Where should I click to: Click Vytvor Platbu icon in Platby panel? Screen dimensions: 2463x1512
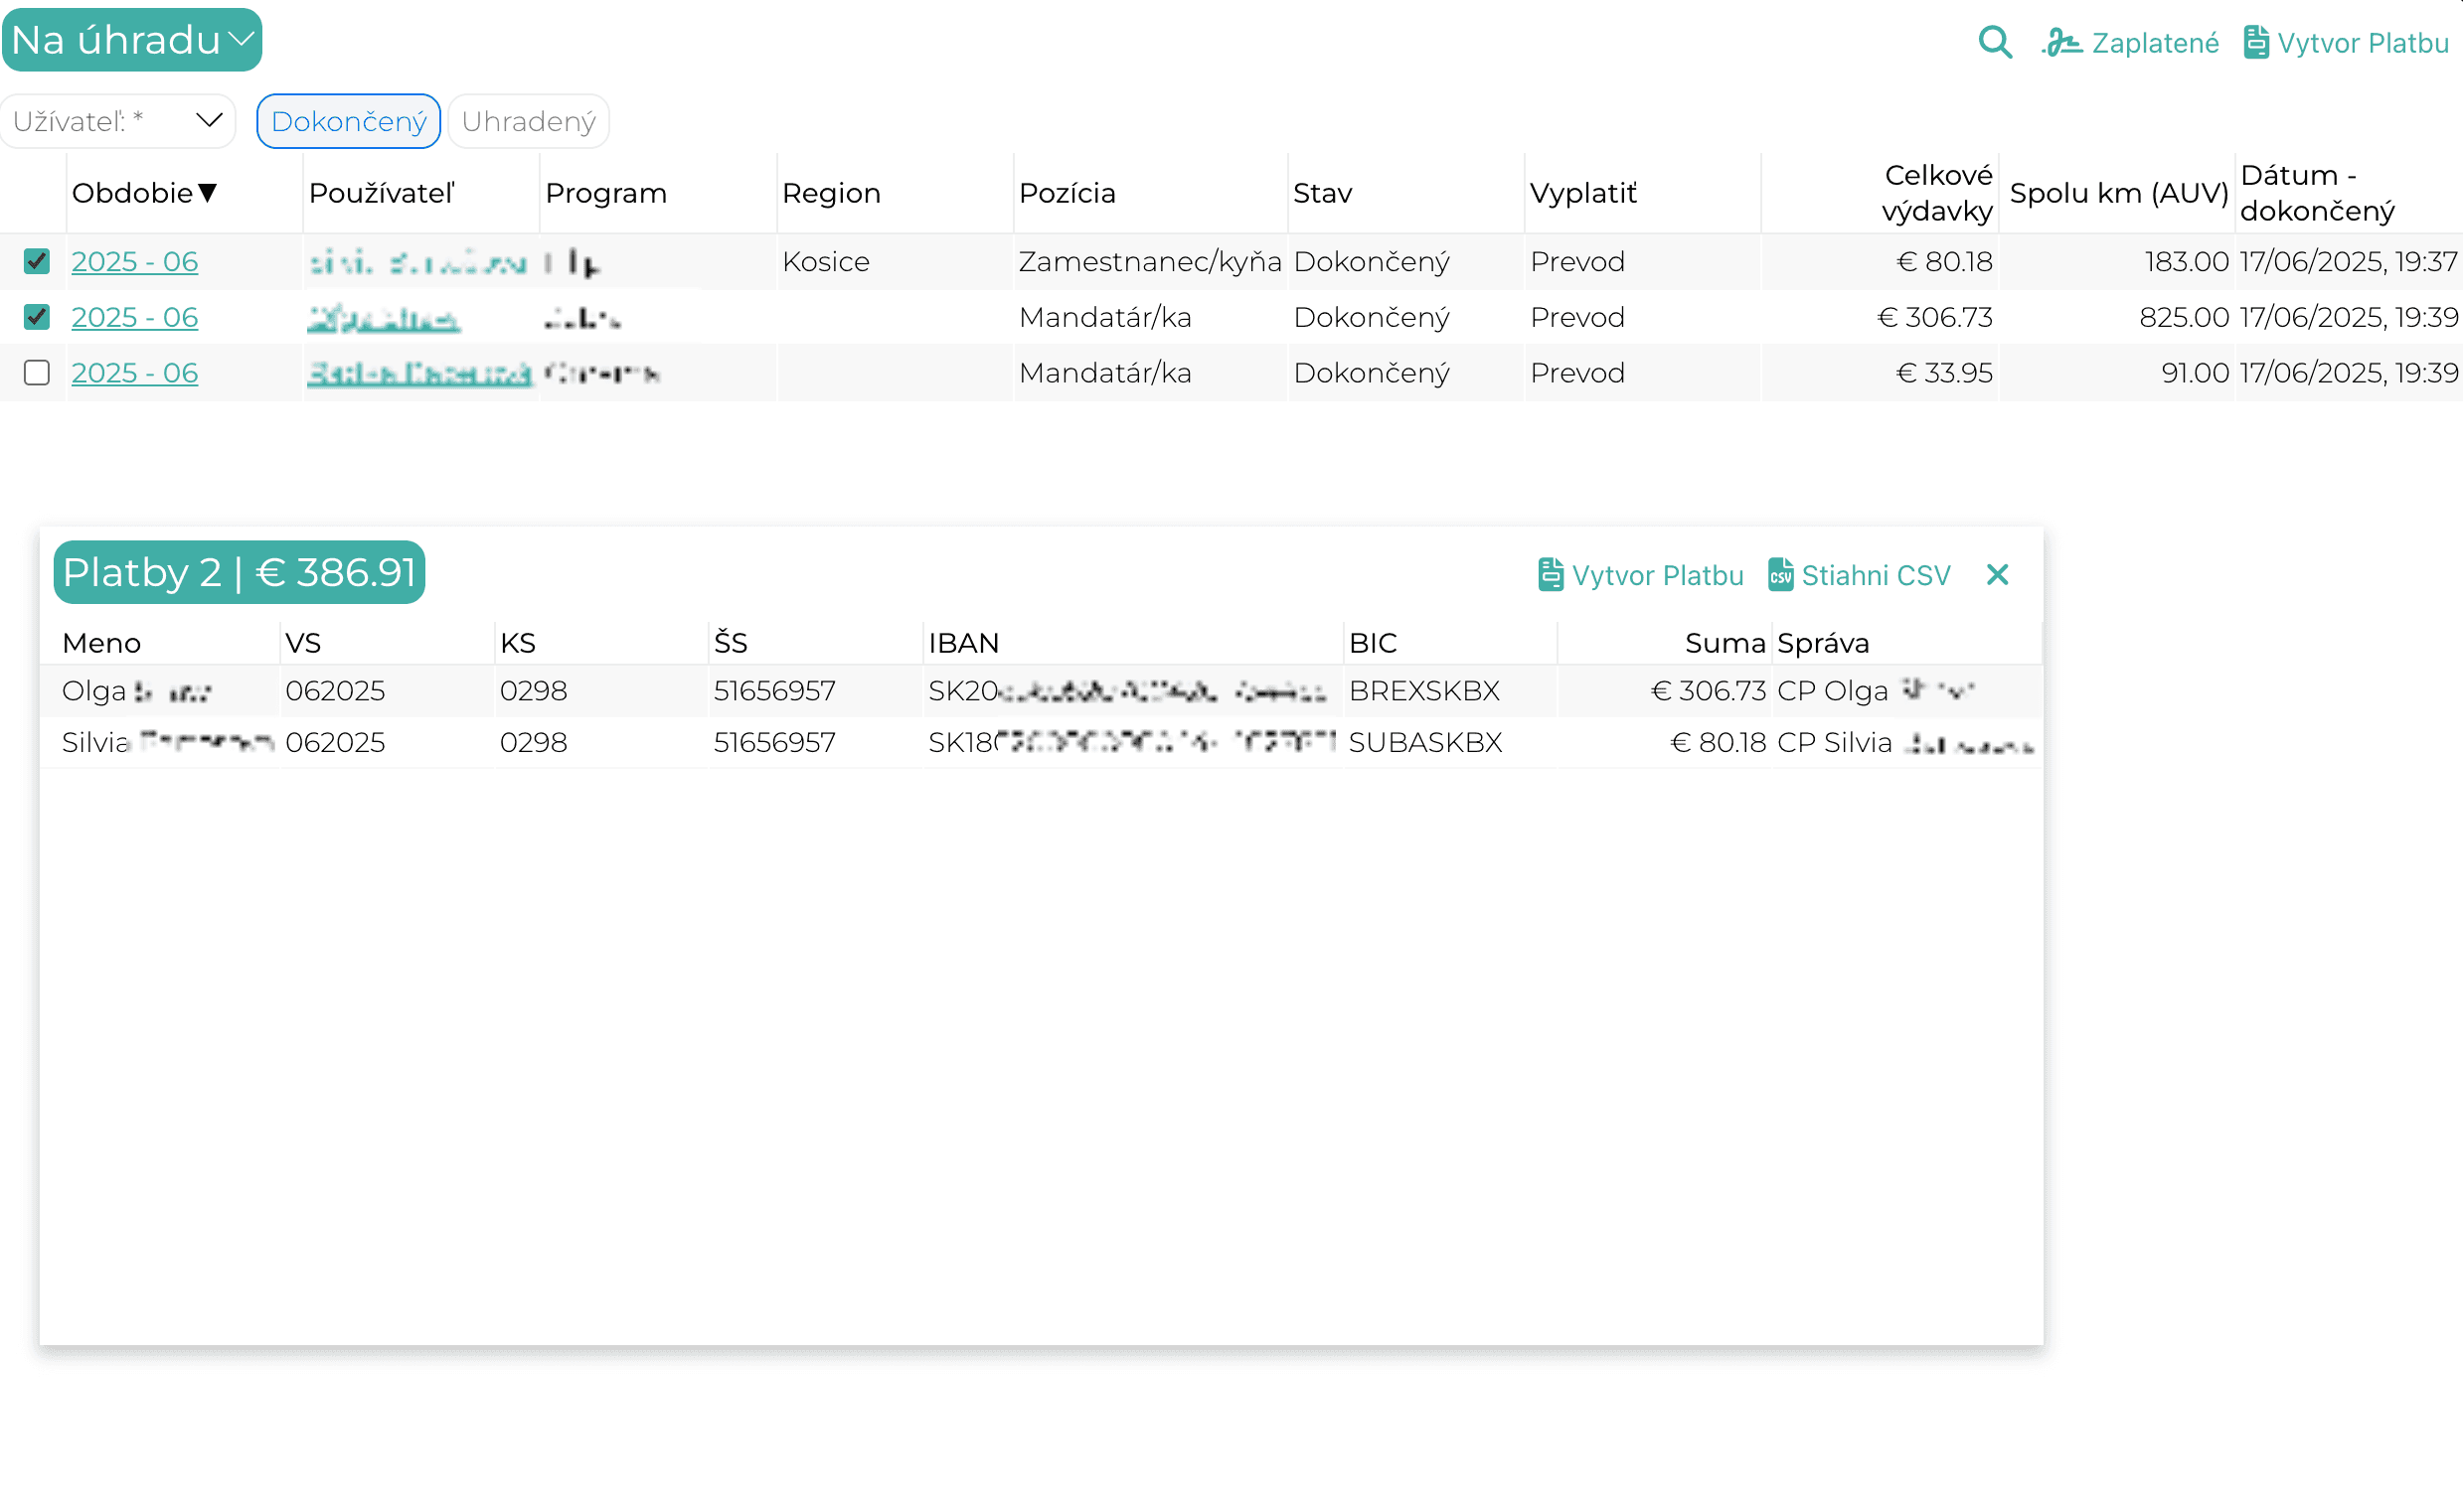[1550, 575]
